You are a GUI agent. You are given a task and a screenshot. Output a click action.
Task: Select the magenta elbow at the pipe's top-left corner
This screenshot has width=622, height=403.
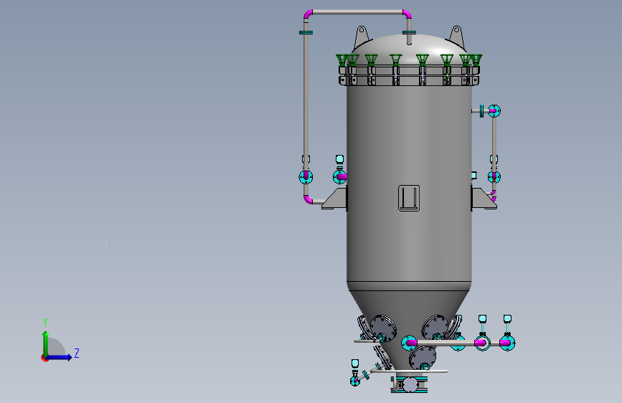(308, 14)
